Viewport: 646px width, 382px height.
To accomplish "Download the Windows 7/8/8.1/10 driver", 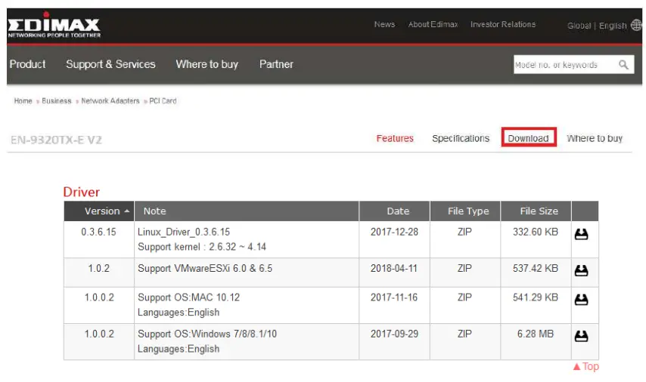I will 581,337.
